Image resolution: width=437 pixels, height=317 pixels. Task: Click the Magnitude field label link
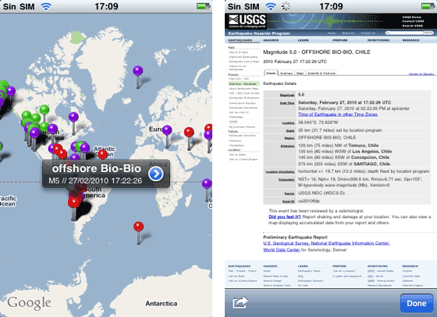tap(287, 95)
